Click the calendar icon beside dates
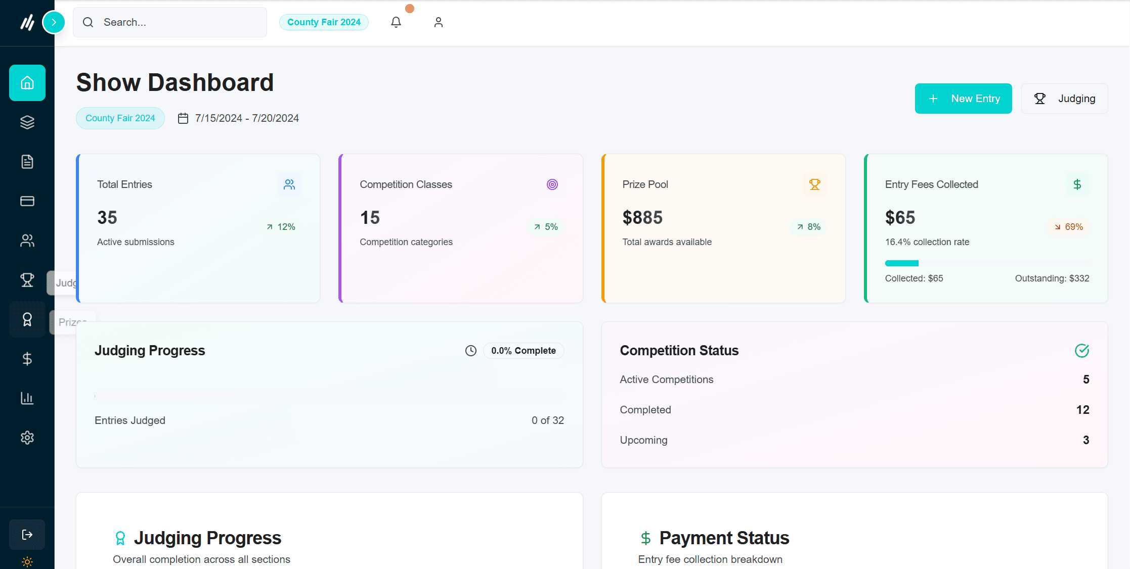The image size is (1130, 569). [x=183, y=118]
